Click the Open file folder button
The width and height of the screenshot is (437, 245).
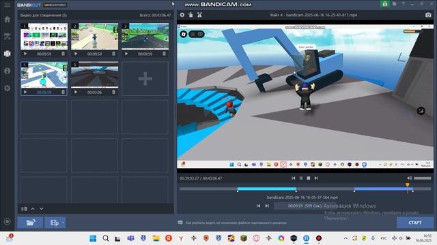[30, 223]
